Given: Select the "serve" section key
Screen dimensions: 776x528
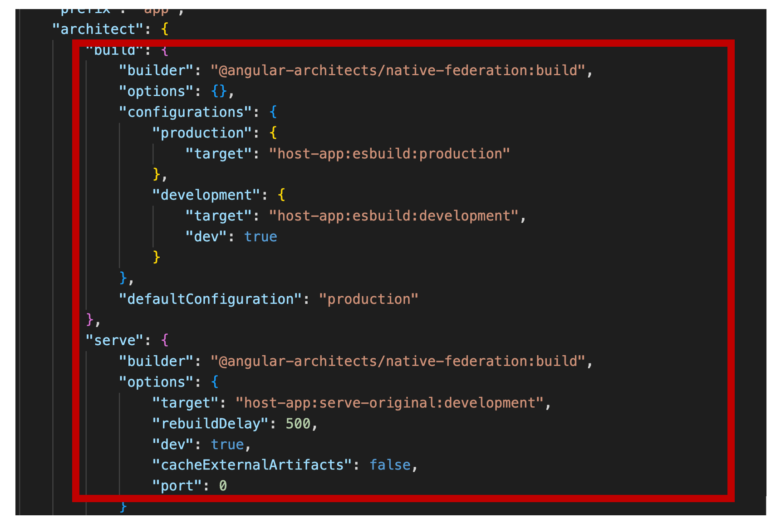Looking at the screenshot, I should [113, 340].
